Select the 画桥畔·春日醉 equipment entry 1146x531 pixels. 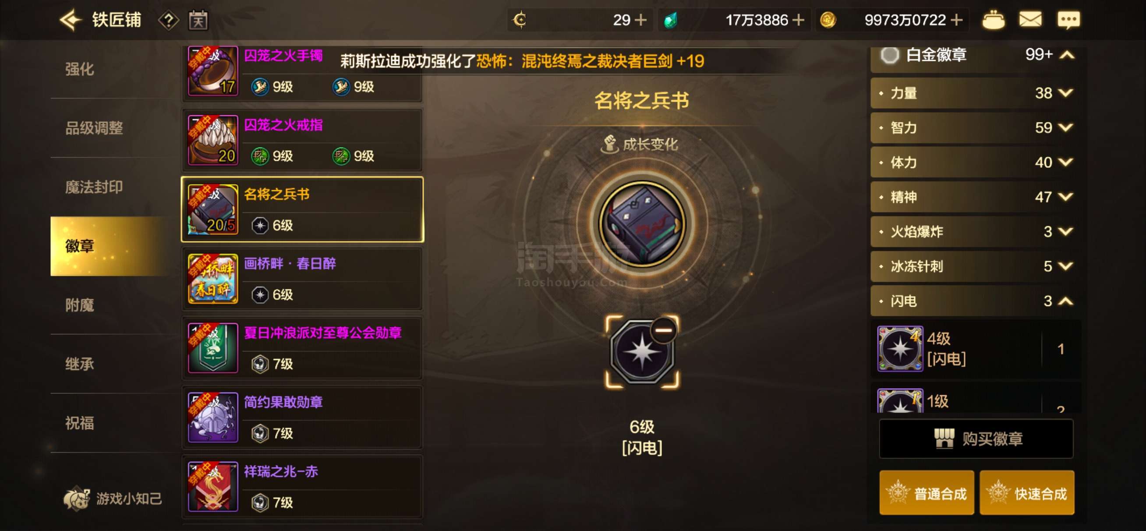[303, 279]
